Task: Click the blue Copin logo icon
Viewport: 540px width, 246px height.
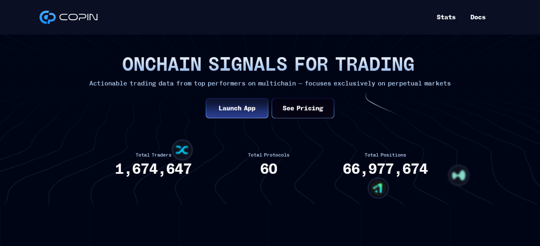Action: 47,17
